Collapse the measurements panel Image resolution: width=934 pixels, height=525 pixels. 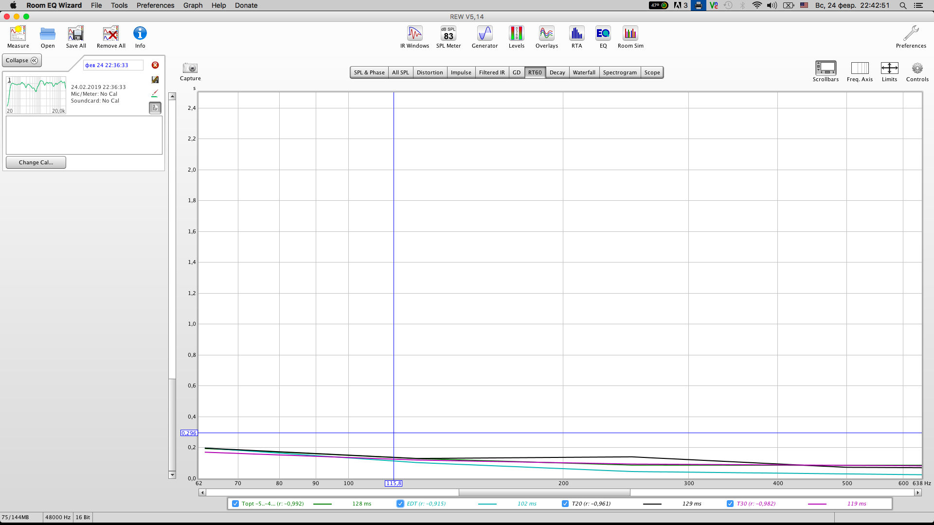tap(22, 60)
